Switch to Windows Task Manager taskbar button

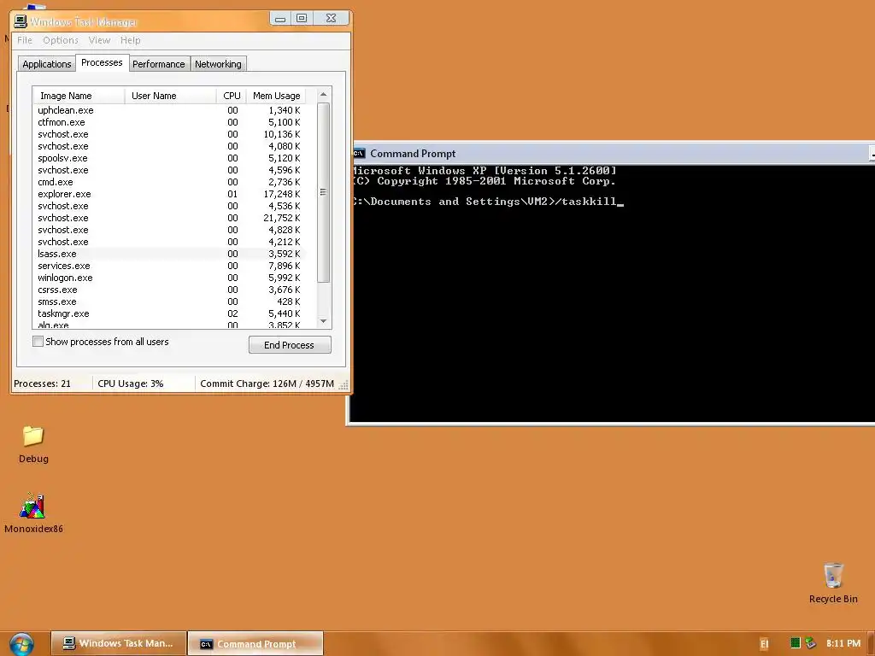[x=118, y=644]
